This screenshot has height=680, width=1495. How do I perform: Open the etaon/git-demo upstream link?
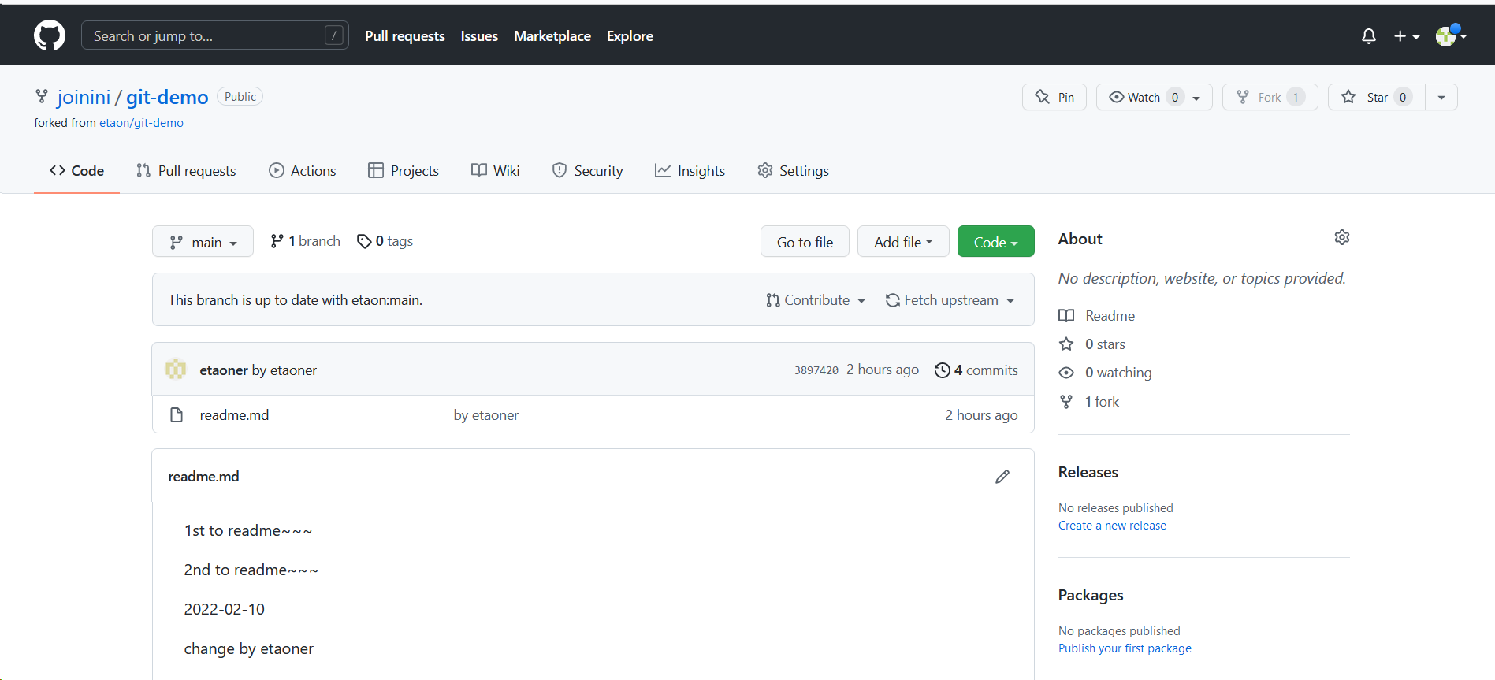(141, 123)
